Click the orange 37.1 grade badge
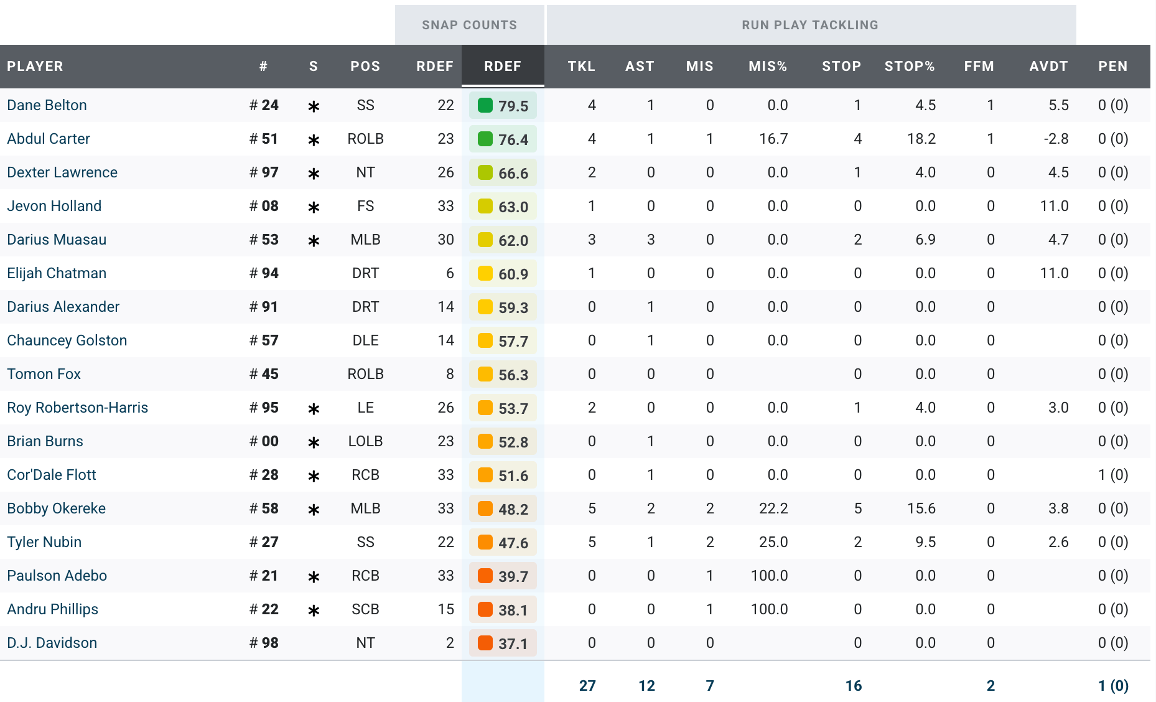Screen dimensions: 1156x702 coord(503,643)
